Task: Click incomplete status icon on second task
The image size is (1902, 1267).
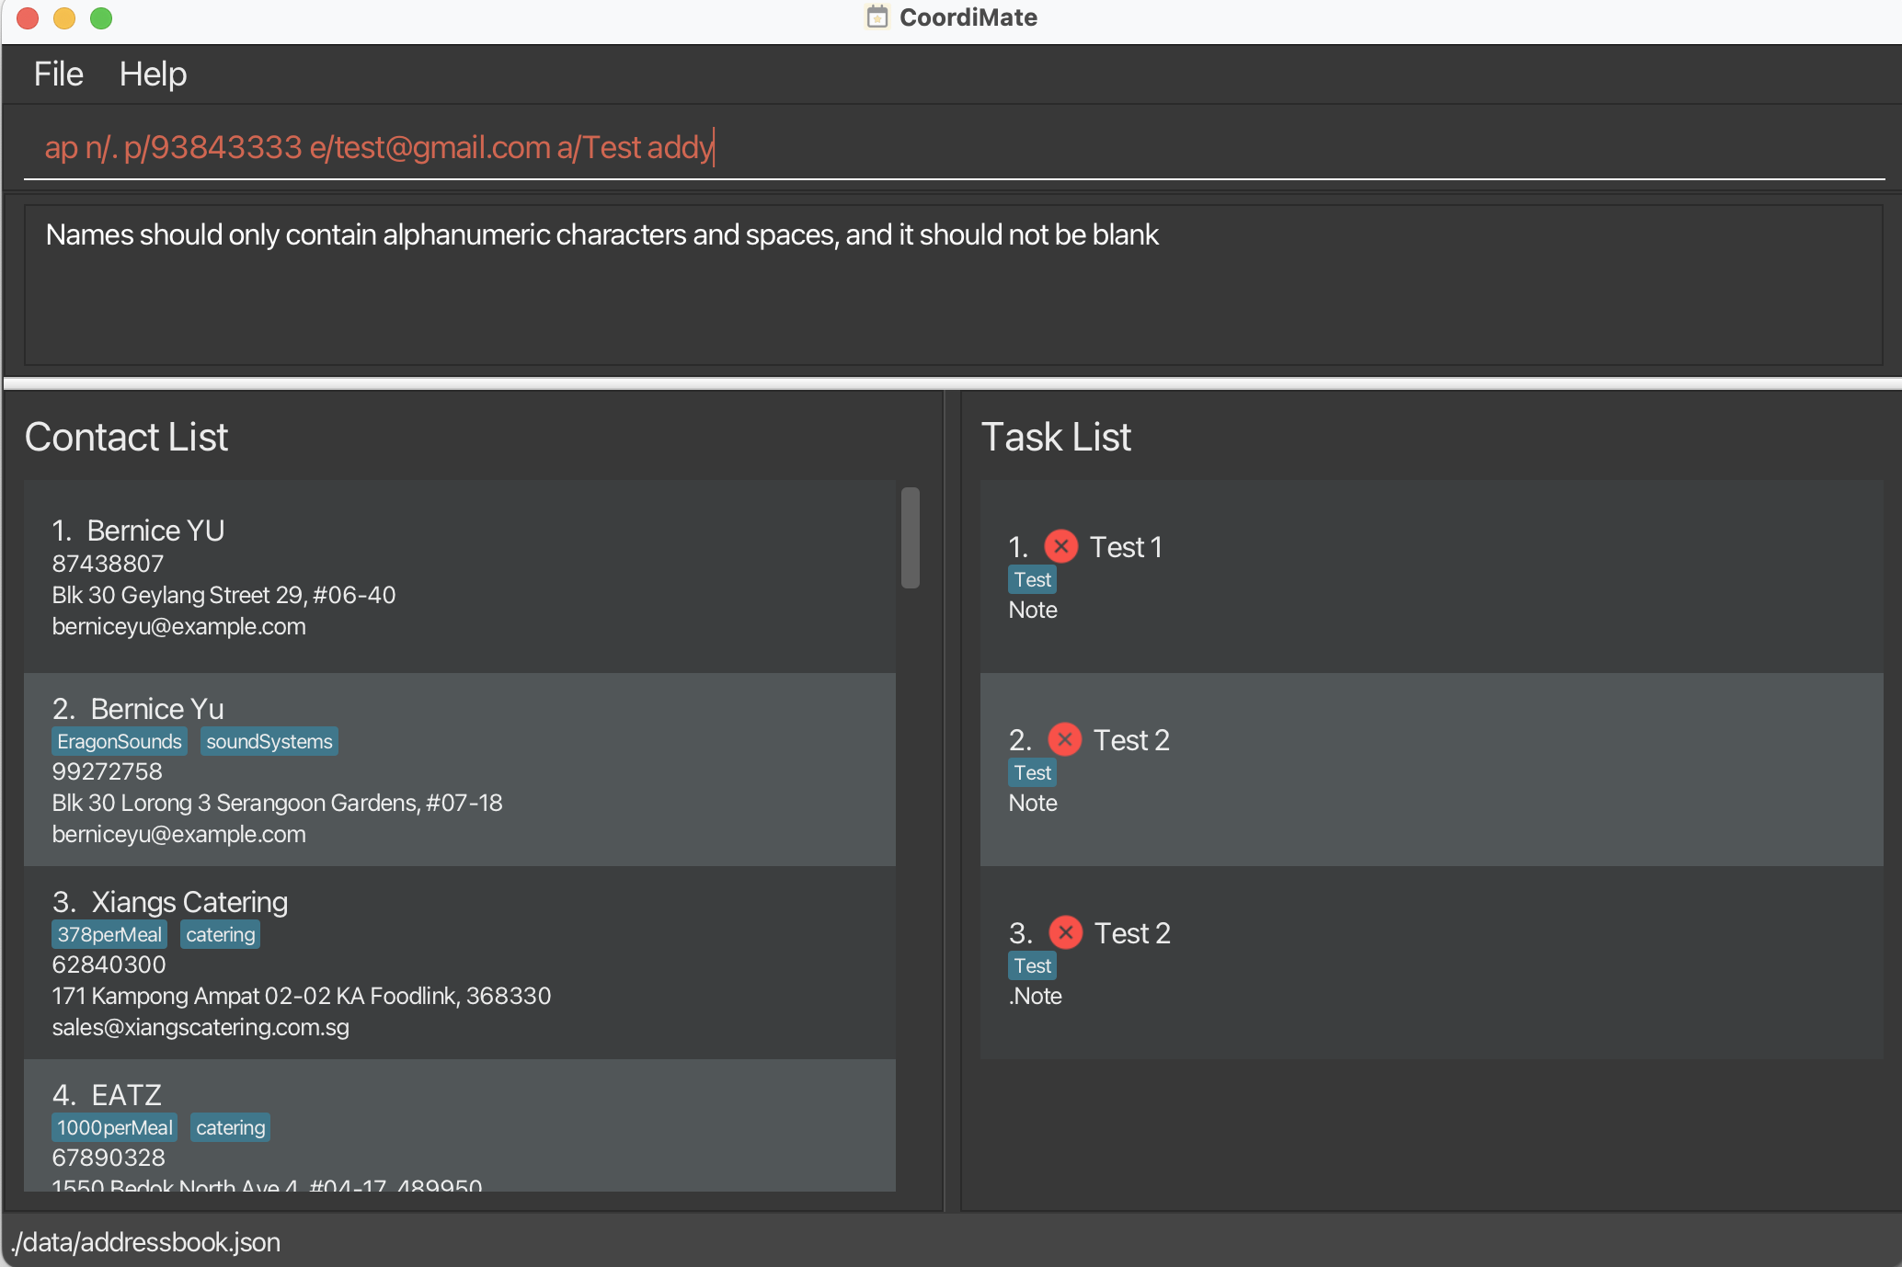Action: (1064, 739)
